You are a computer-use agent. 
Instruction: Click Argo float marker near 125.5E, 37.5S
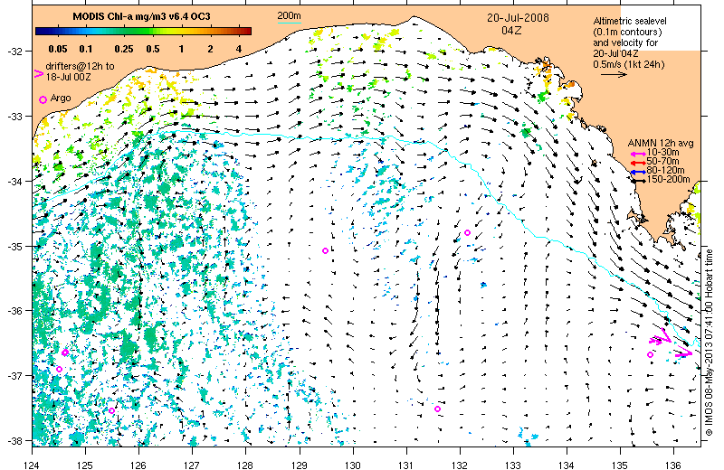111,410
